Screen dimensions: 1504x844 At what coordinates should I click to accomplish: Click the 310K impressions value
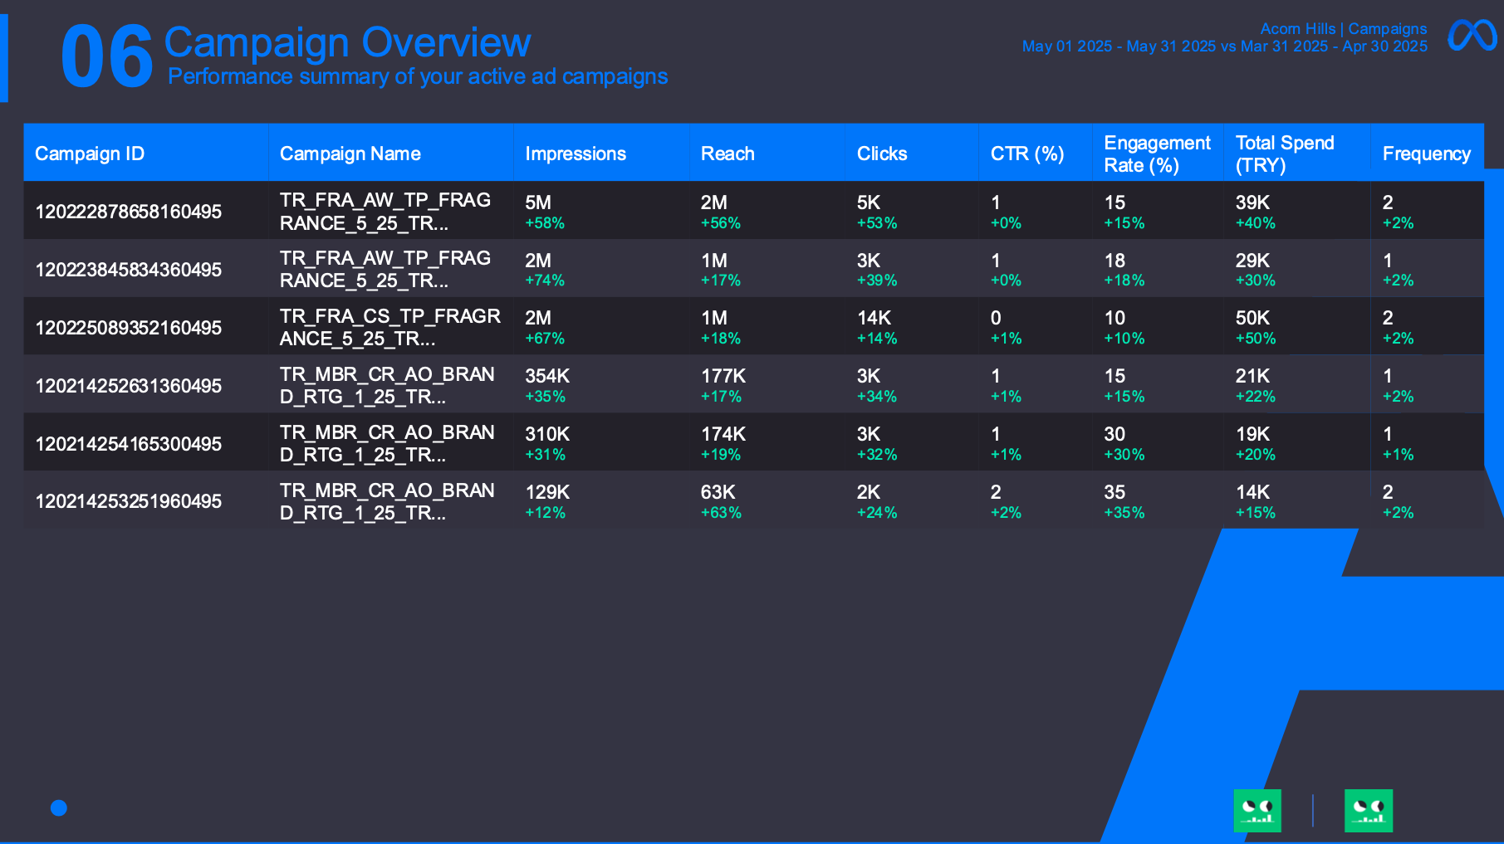tap(547, 434)
